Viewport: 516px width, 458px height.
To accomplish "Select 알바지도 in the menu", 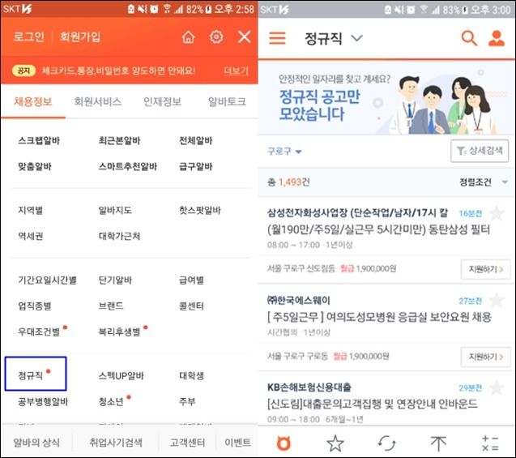I will (x=115, y=210).
